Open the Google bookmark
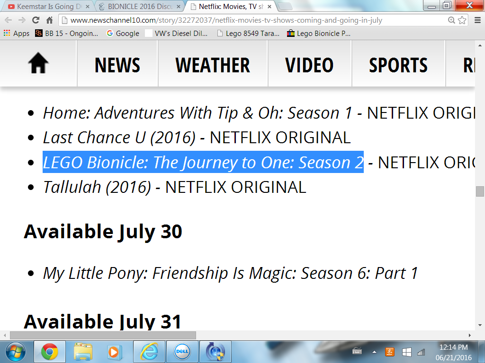Image resolution: width=485 pixels, height=363 pixels. point(123,34)
